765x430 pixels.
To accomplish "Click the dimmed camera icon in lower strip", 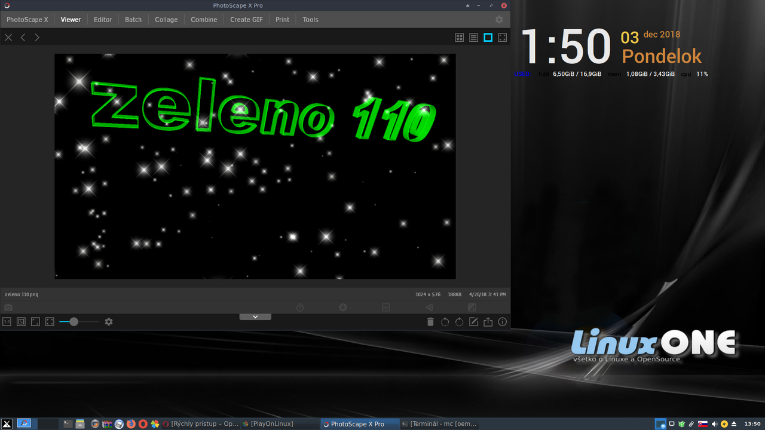I will [8, 308].
